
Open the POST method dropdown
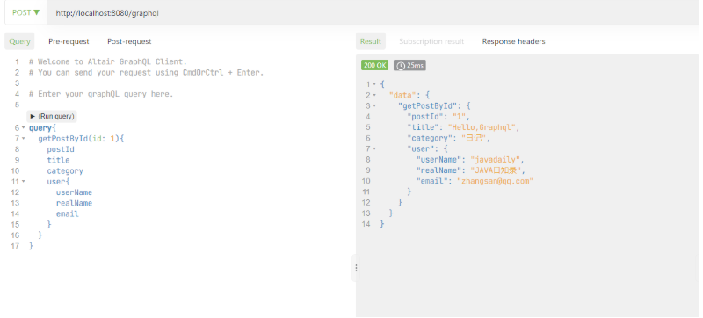(x=25, y=12)
